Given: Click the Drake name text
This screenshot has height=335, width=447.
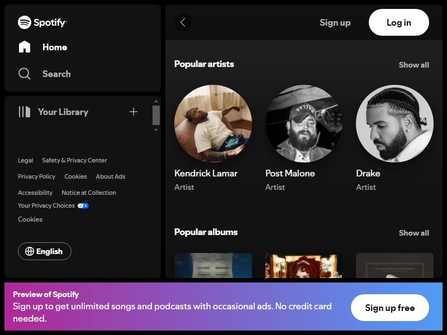Looking at the screenshot, I should (x=368, y=174).
